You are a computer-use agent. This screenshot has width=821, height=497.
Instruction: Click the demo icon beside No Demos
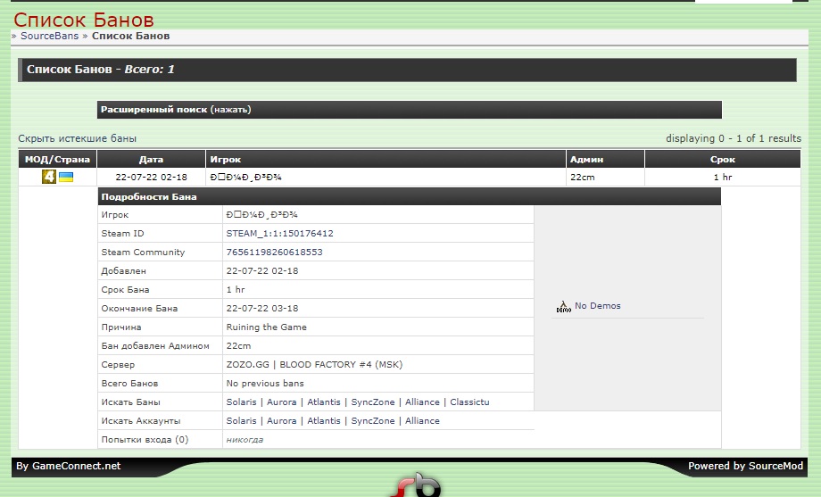[x=563, y=306]
